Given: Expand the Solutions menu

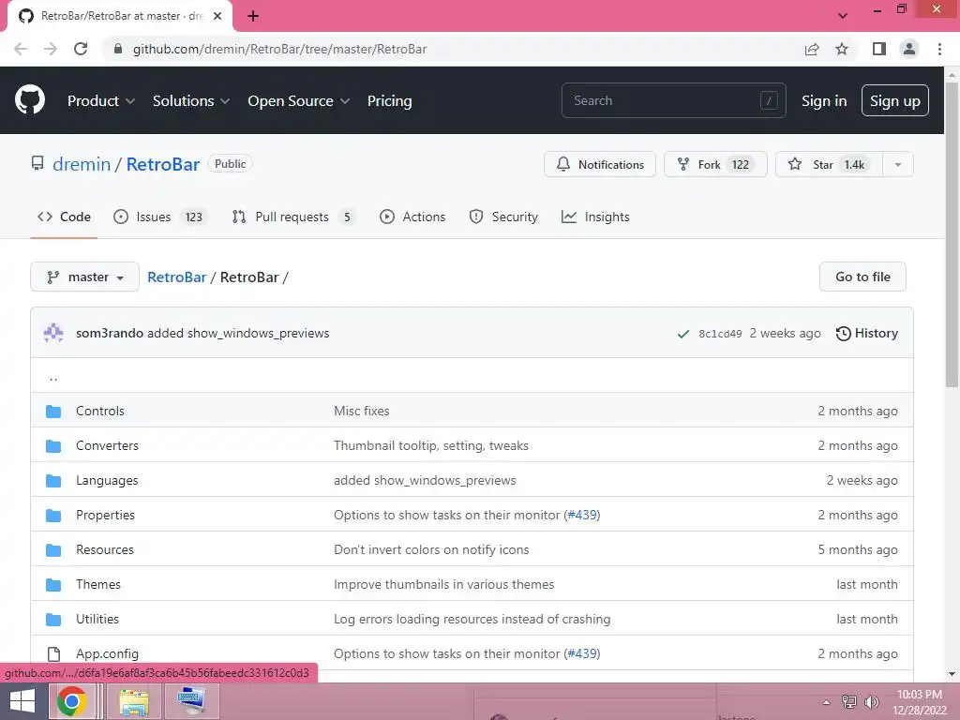Looking at the screenshot, I should click(191, 101).
